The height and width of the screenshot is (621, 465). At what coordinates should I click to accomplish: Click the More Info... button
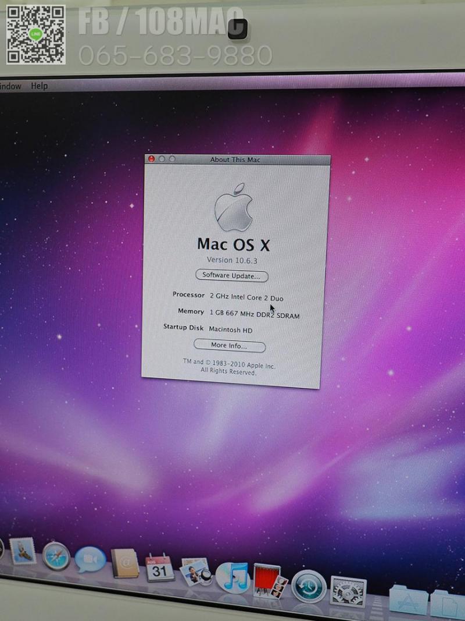click(230, 346)
